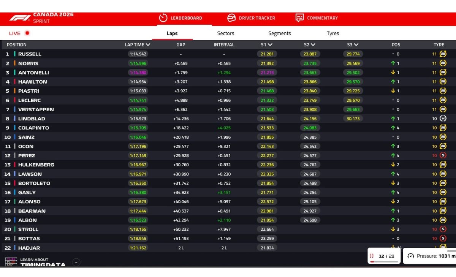Expand Learn About Timing Data chevron
This screenshot has width=456, height=277.
click(x=76, y=262)
